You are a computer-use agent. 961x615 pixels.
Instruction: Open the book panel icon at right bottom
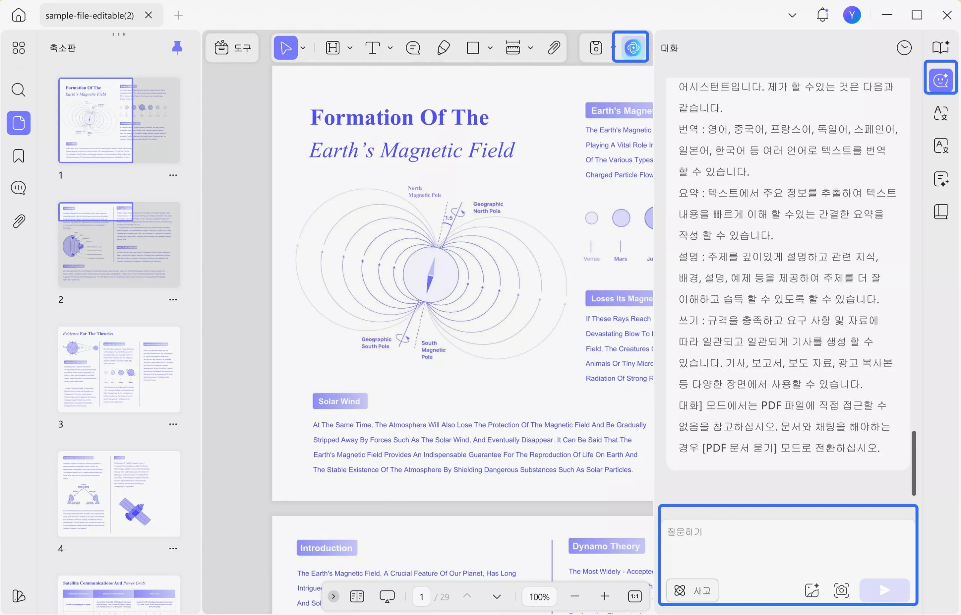click(x=940, y=211)
